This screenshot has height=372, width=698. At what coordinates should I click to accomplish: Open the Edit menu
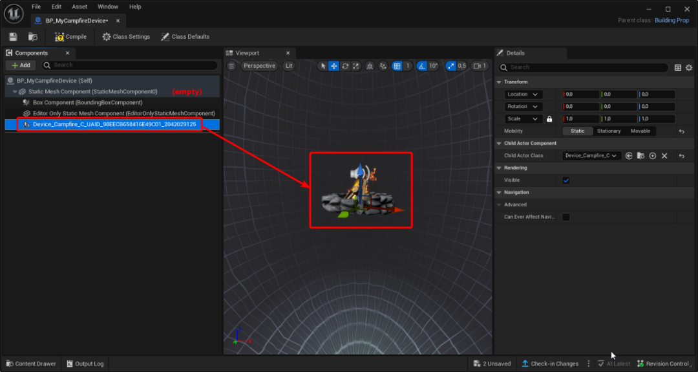coord(56,6)
